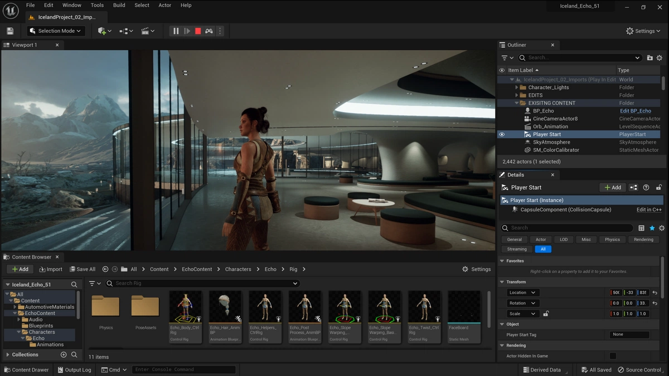This screenshot has height=376, width=669.
Task: Click the blueprint/add script icon in Details
Action: point(634,188)
